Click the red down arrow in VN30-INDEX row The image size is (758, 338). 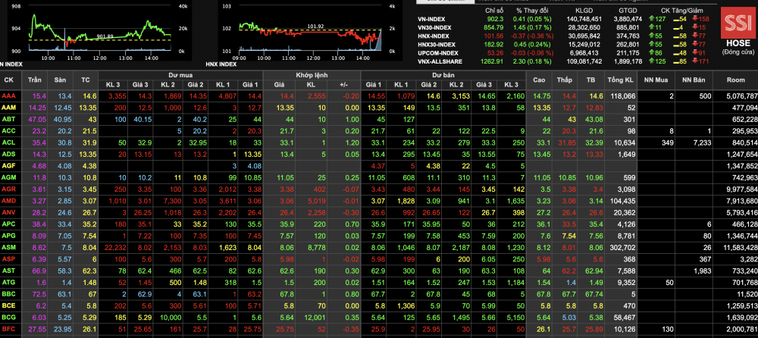point(694,27)
